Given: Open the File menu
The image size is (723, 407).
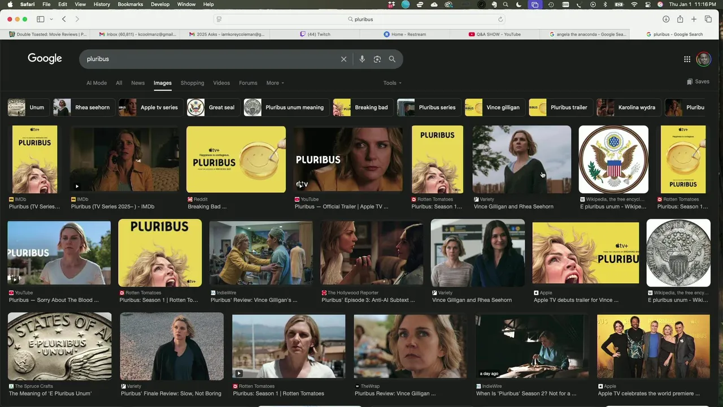Looking at the screenshot, I should [x=46, y=5].
